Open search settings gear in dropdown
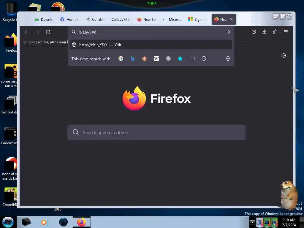Image resolution: width=304 pixels, height=228 pixels. [228, 58]
